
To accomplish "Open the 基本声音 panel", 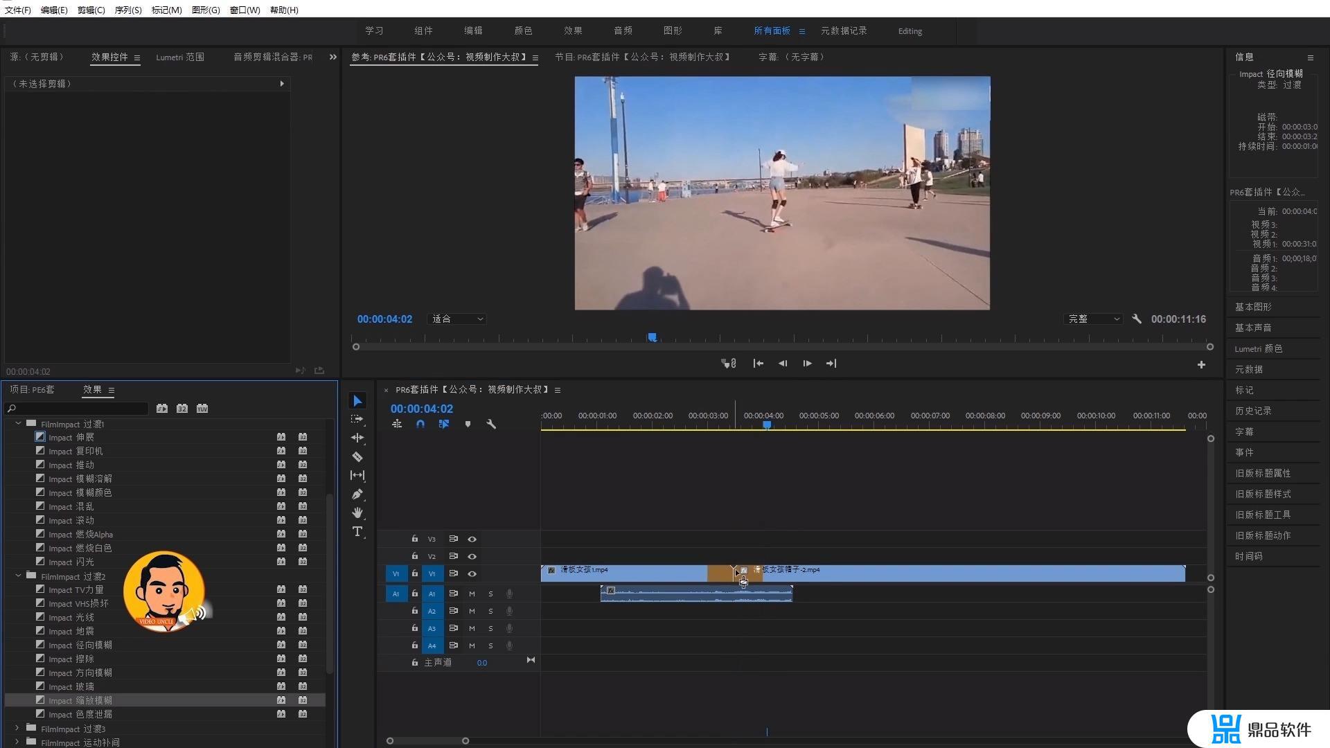I will coord(1253,328).
